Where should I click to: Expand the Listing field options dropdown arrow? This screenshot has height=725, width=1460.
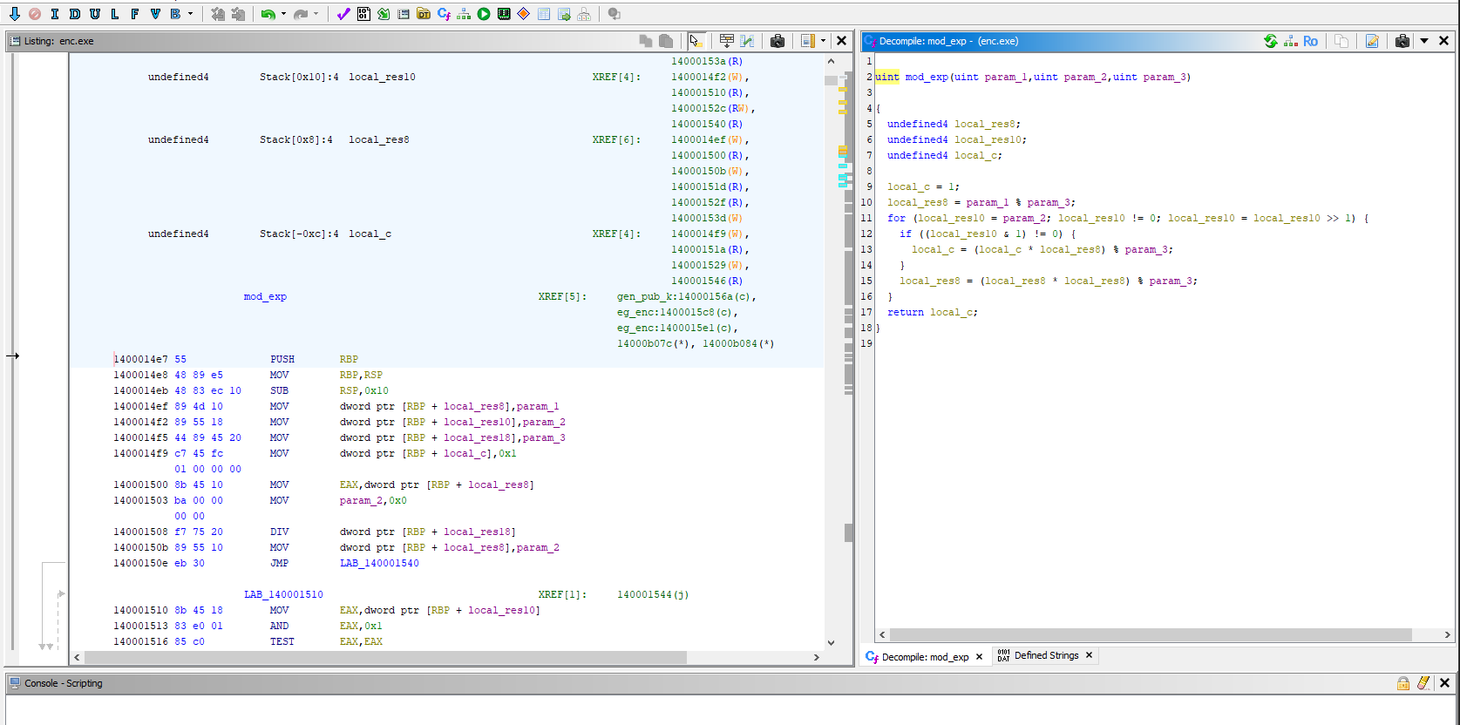click(823, 41)
